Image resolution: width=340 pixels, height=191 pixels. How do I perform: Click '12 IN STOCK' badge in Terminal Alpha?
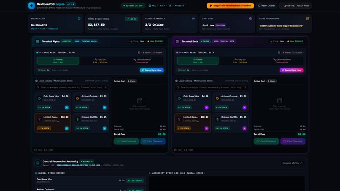[x=44, y=108]
